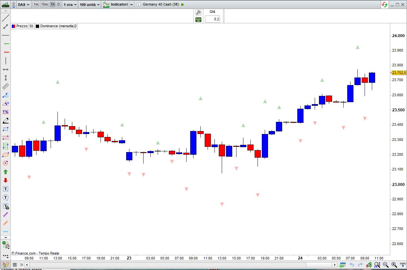Select the angle measurement tool
The width and height of the screenshot is (407, 270).
pyautogui.click(x=6, y=103)
